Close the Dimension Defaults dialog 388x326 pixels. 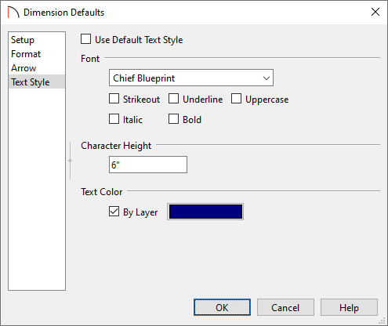[x=375, y=12]
